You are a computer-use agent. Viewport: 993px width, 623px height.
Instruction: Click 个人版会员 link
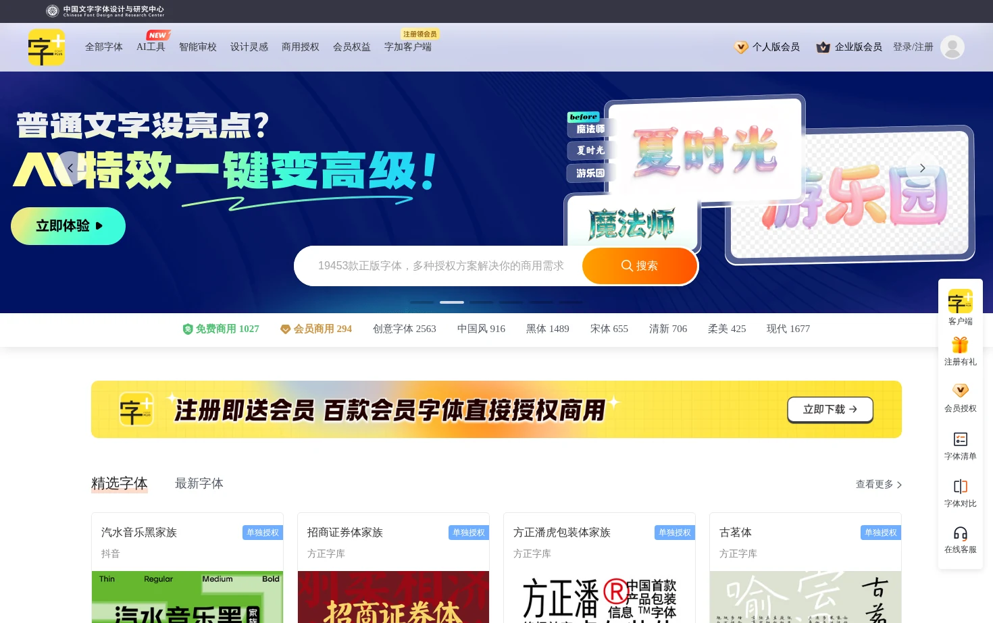click(776, 47)
